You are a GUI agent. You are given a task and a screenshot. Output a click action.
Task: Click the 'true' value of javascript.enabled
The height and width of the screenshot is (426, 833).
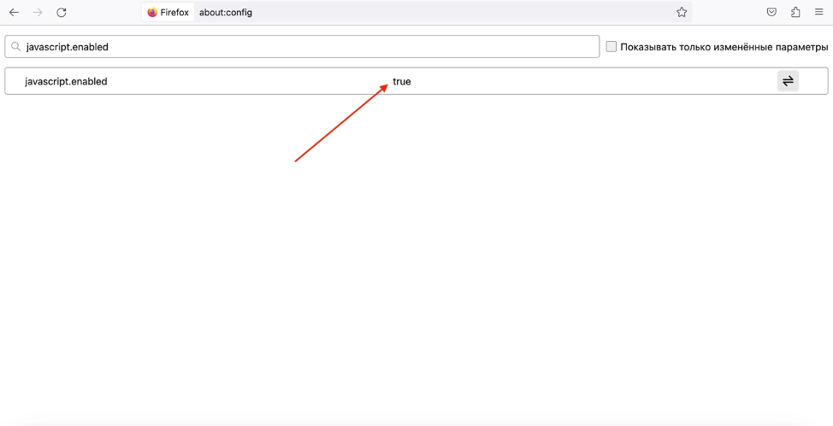pyautogui.click(x=402, y=82)
